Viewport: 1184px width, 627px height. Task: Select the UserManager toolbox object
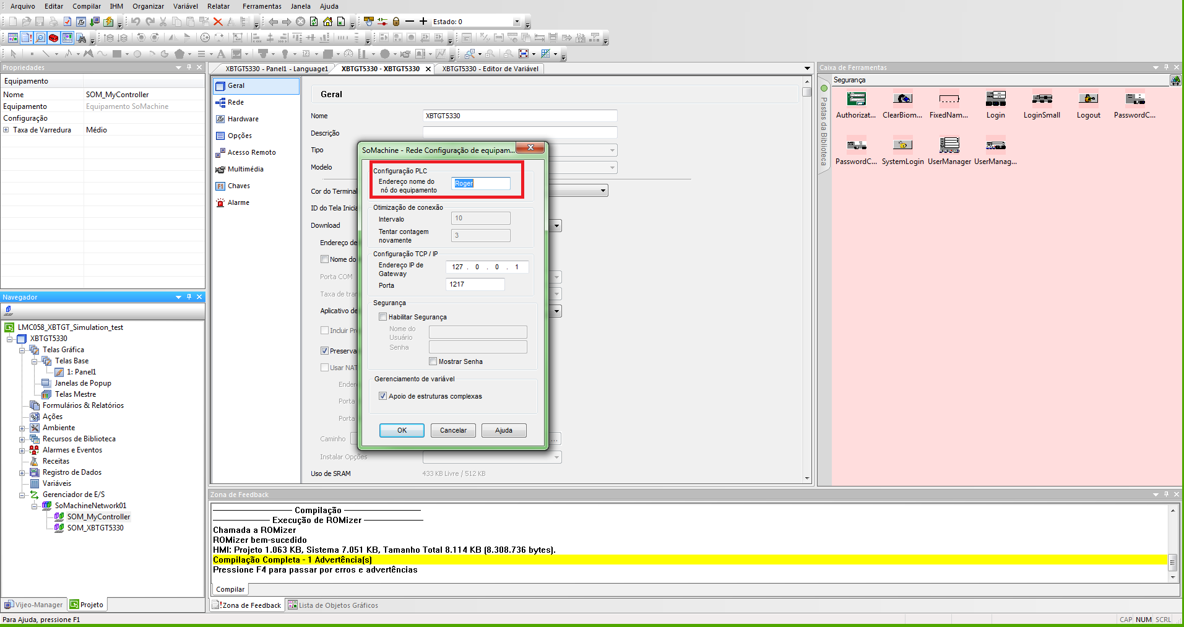[949, 150]
